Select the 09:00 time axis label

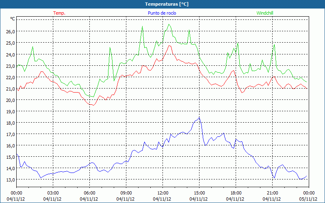(126, 193)
